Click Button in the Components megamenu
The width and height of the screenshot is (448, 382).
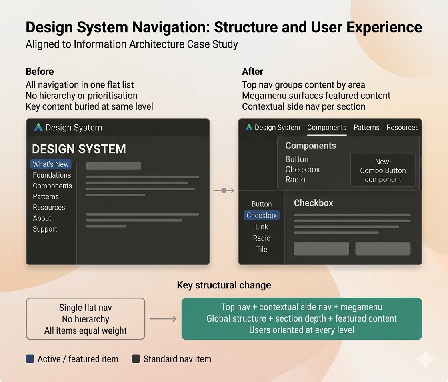coord(297,159)
